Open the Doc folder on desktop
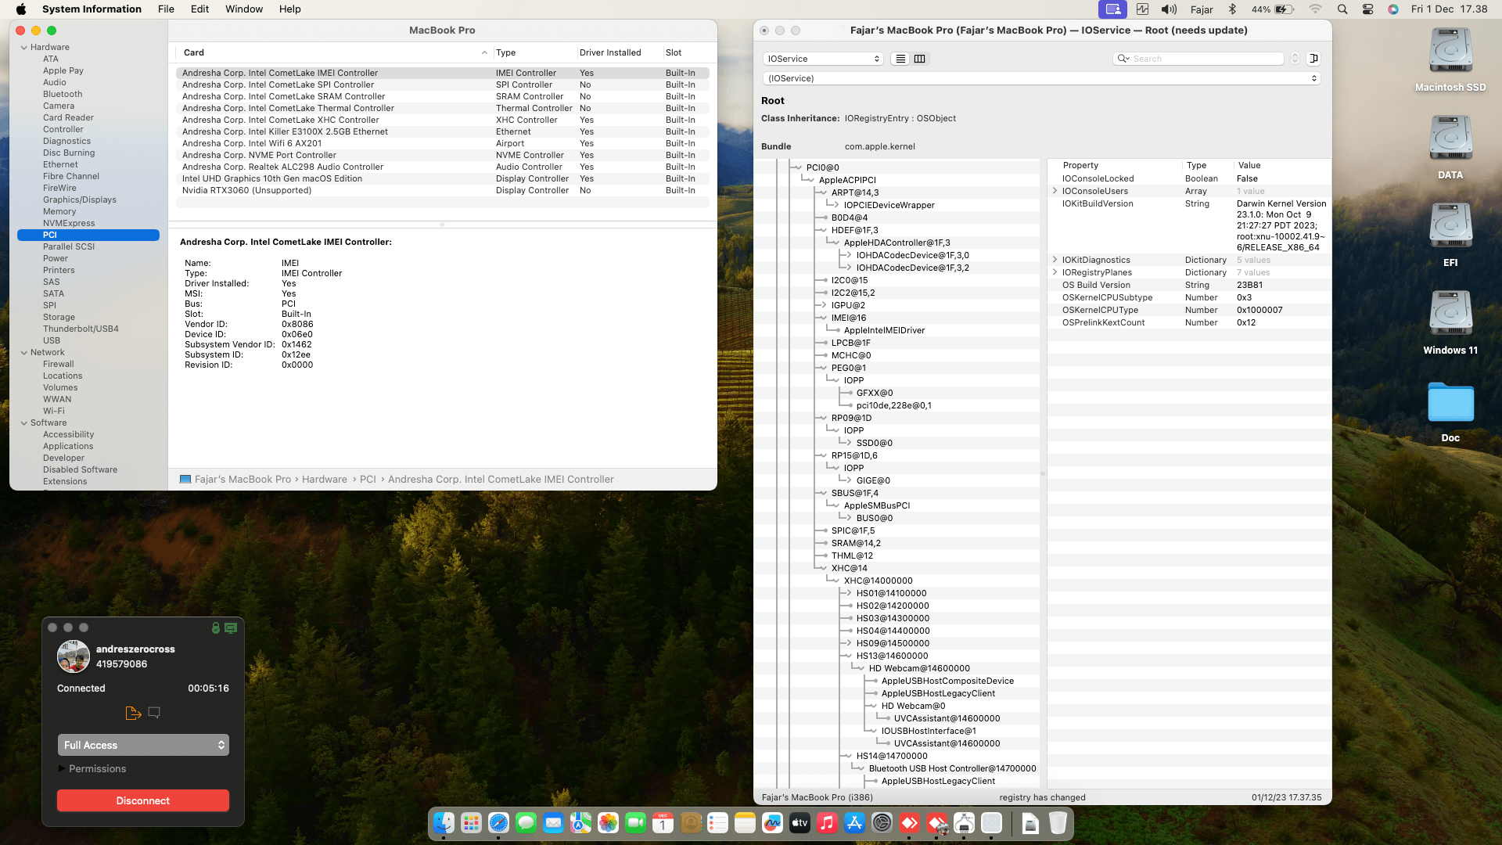Screen dimensions: 1502x845 pos(1450,403)
